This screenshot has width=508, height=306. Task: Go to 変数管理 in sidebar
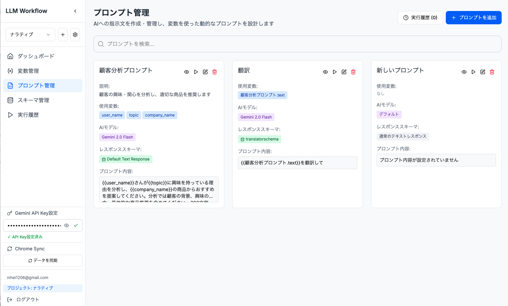click(28, 71)
